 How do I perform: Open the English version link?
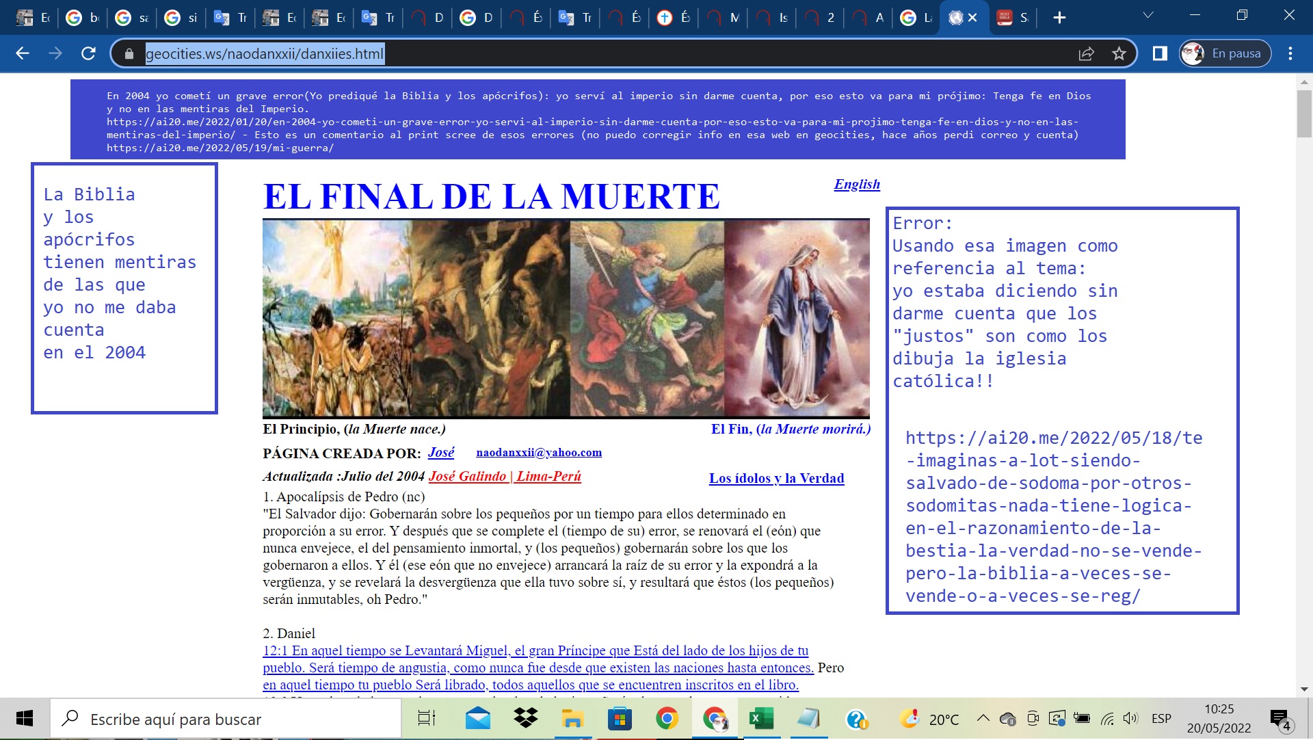click(856, 184)
